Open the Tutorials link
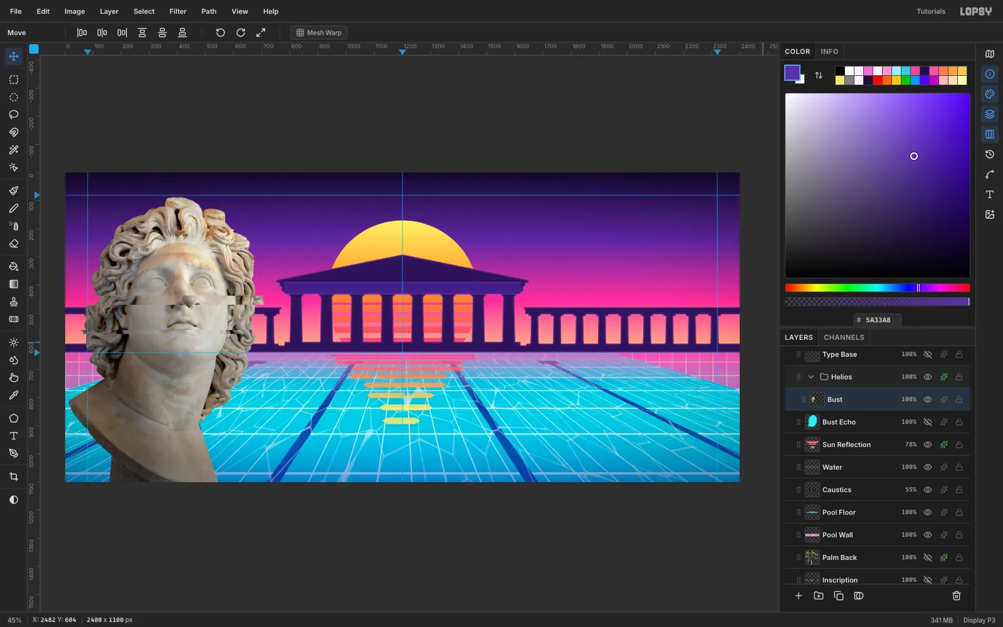Viewport: 1003px width, 627px height. (x=931, y=11)
